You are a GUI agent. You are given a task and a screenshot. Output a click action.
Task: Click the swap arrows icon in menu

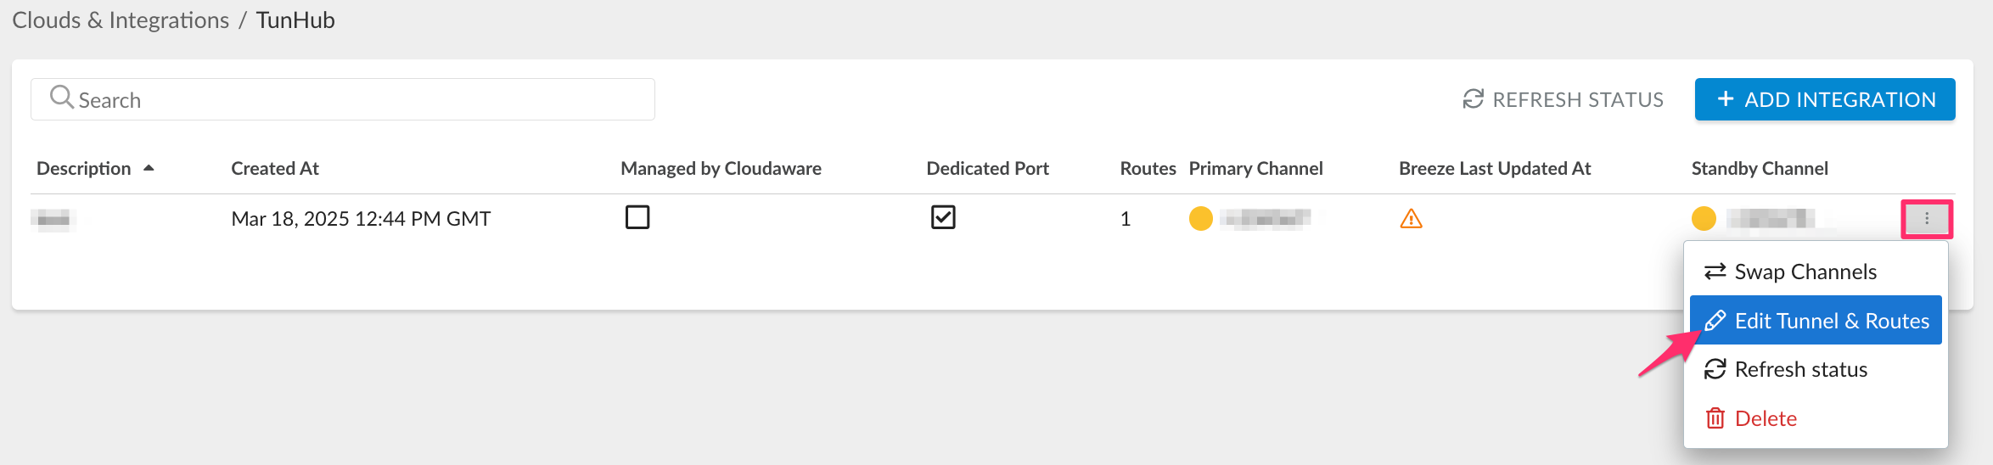tap(1715, 272)
